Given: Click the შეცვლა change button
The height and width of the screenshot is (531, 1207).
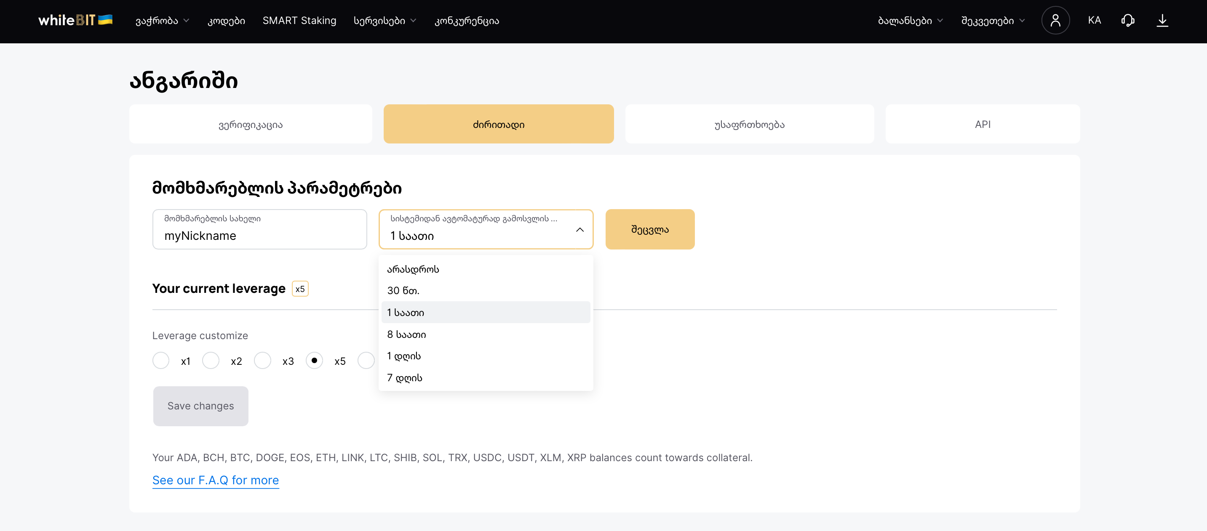Looking at the screenshot, I should coord(650,229).
